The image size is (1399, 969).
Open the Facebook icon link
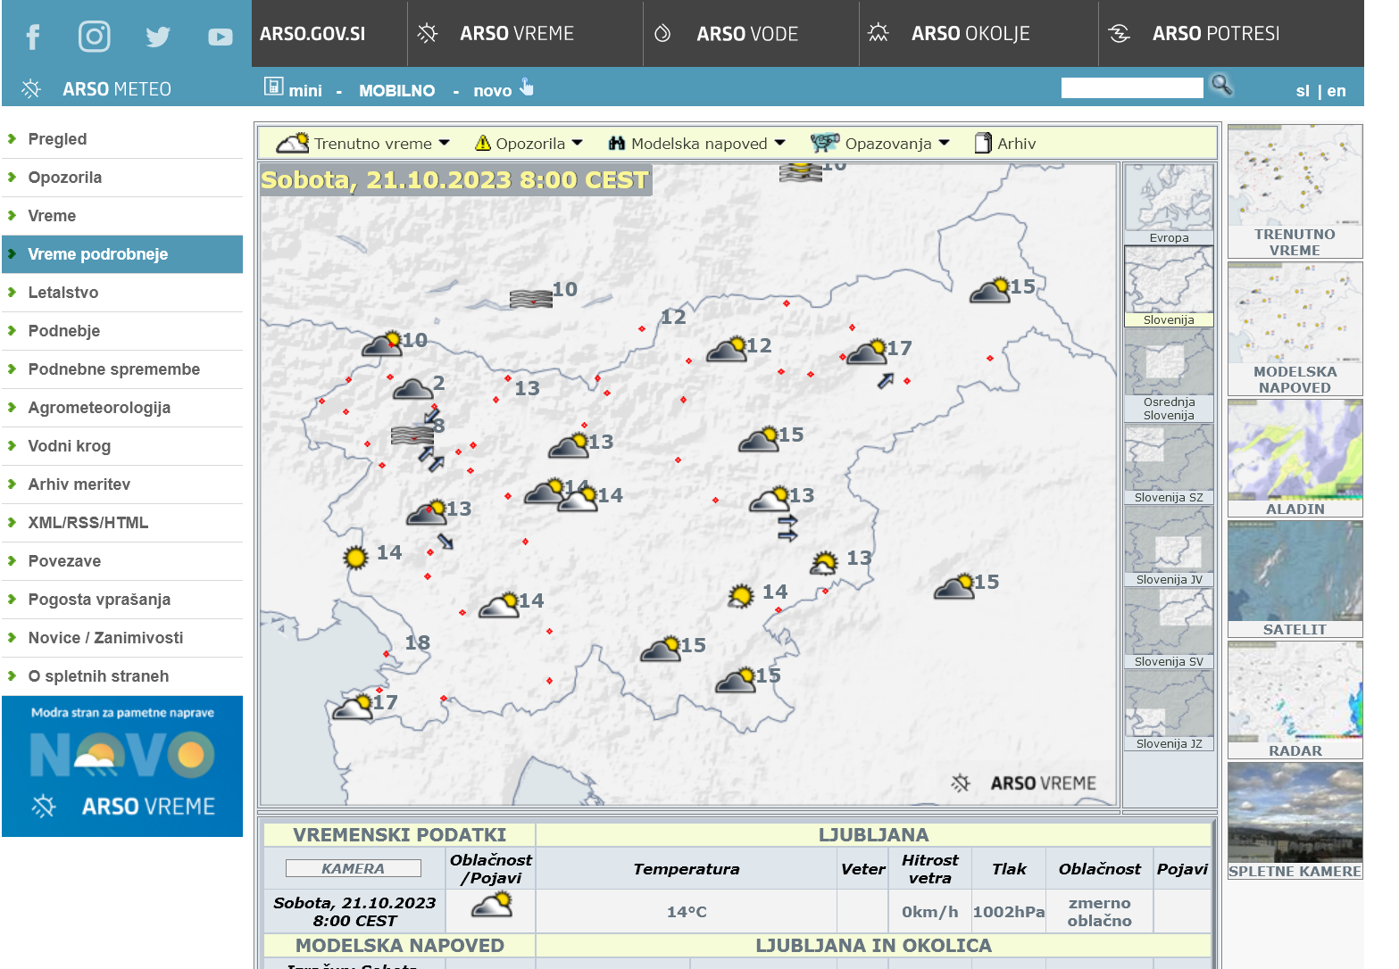pos(33,37)
